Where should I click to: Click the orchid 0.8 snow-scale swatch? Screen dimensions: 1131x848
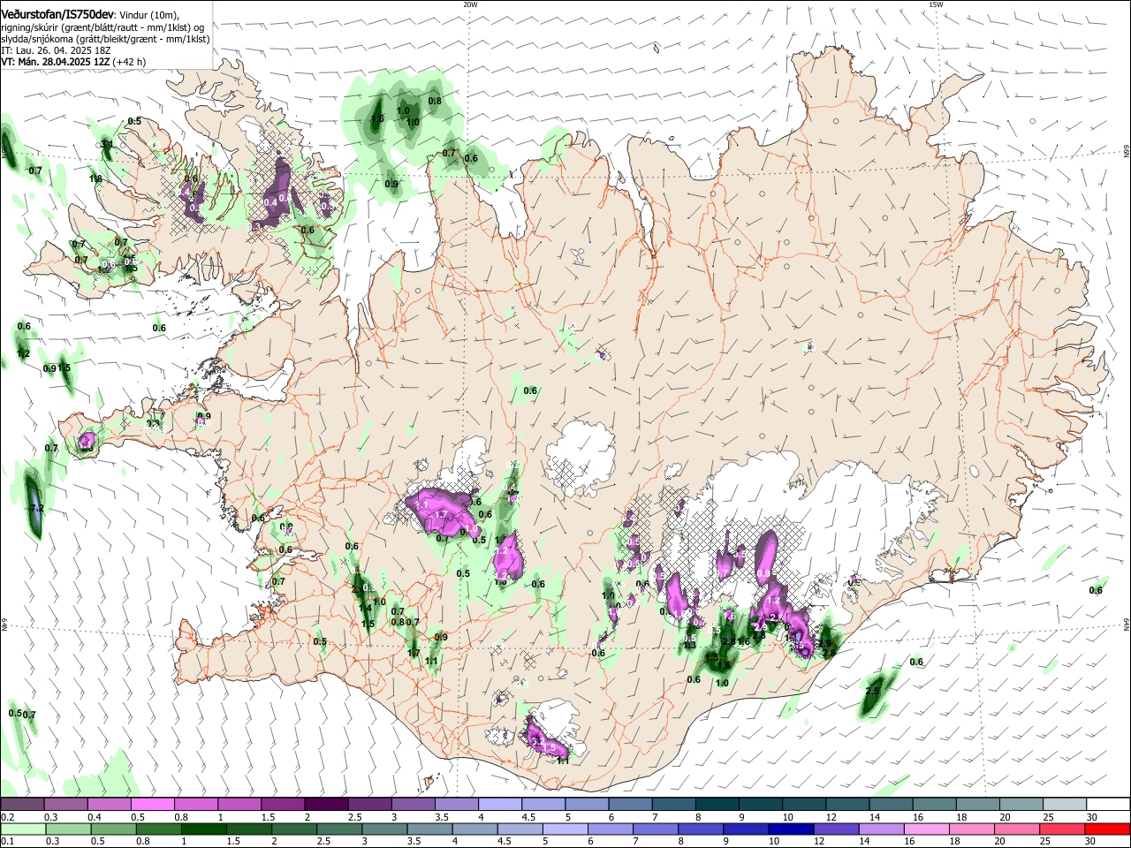click(x=196, y=805)
